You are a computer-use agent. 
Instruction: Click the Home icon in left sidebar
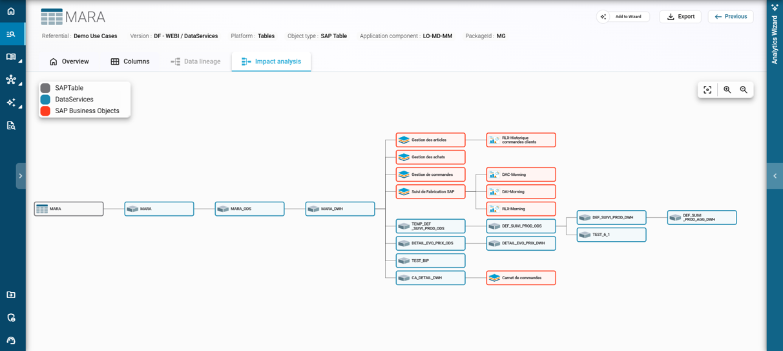pos(11,11)
